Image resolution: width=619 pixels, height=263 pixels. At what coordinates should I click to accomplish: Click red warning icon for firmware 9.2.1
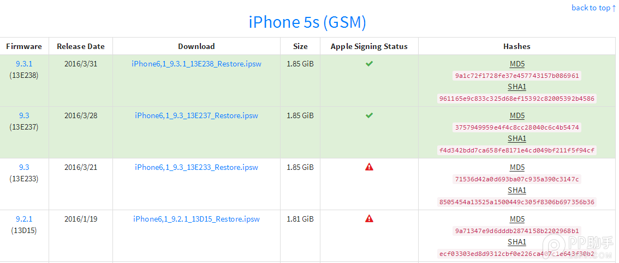tap(369, 219)
